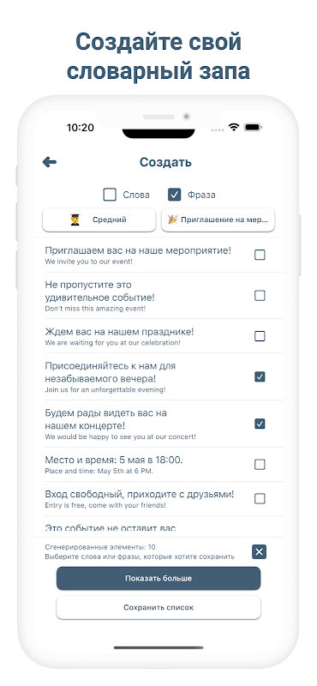Check the Место и время phrase box

click(x=260, y=464)
